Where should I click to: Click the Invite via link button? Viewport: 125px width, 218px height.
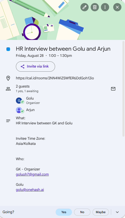[x=36, y=67]
